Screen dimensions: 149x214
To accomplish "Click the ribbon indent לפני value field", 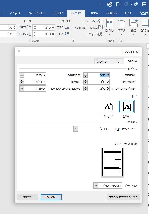I will click(45, 27).
